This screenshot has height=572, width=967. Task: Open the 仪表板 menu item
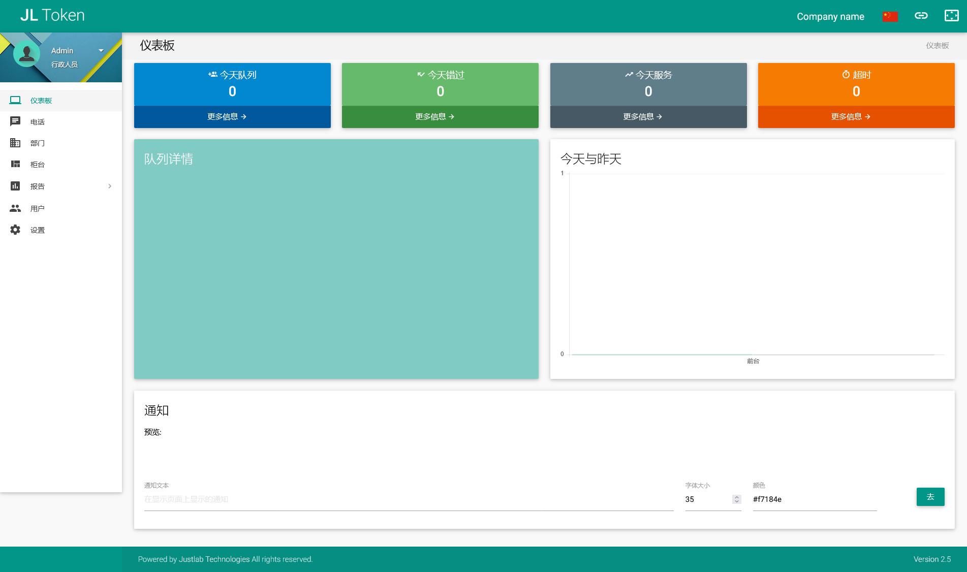point(41,101)
